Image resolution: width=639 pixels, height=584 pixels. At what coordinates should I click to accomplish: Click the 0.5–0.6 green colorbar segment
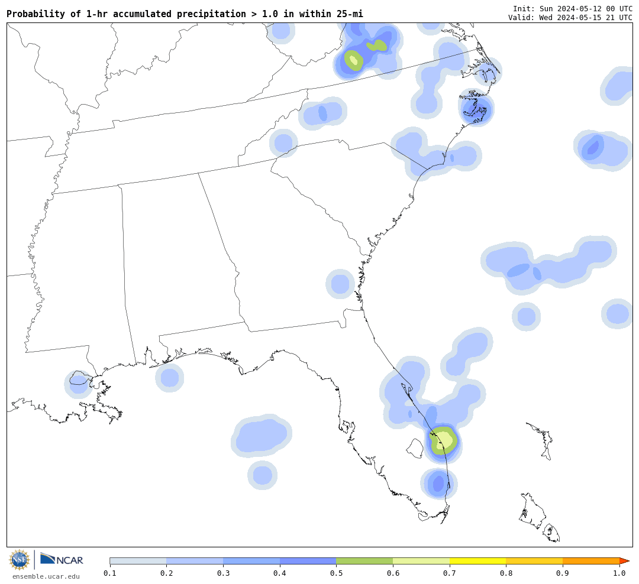click(x=364, y=561)
